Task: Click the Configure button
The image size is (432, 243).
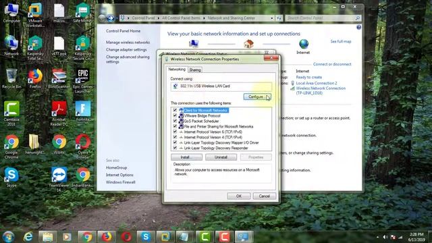Action: pyautogui.click(x=257, y=97)
